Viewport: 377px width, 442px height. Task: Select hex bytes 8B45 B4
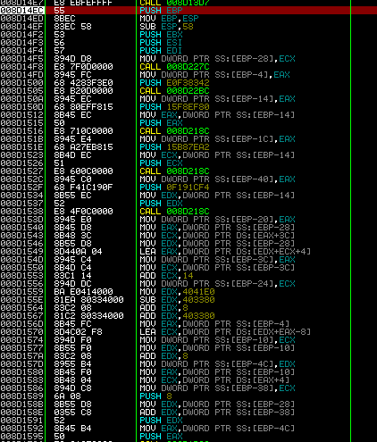[72, 429]
